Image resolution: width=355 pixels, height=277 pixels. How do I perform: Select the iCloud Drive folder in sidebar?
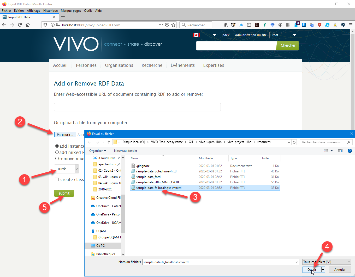[x=107, y=158]
